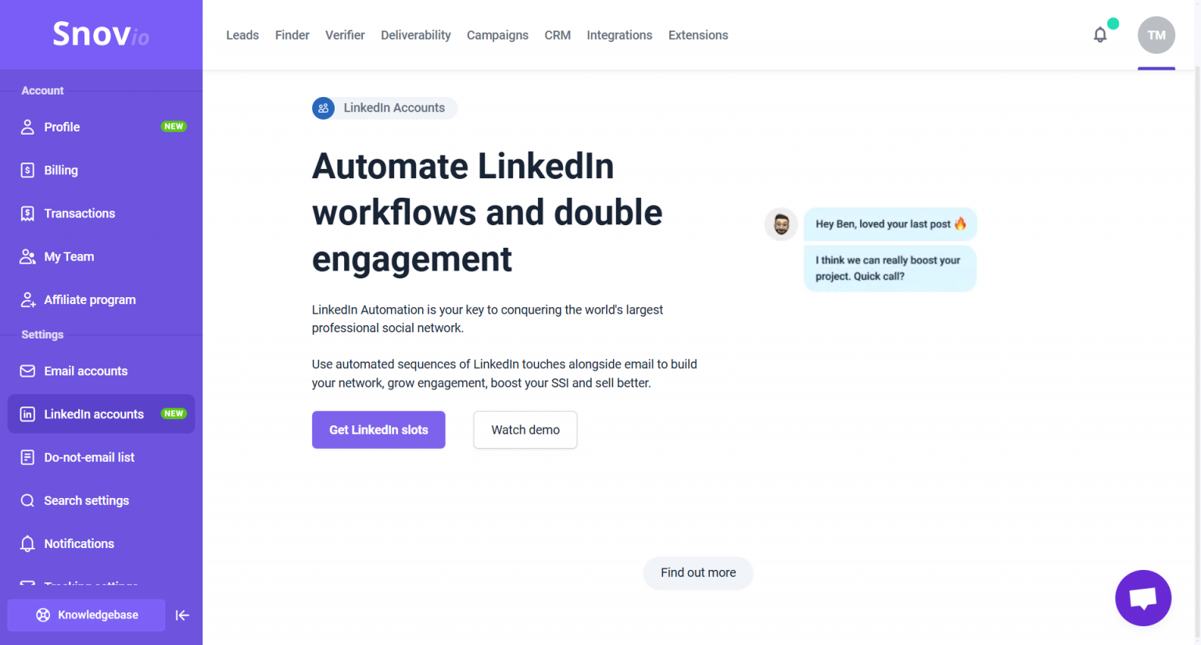Open the TM user avatar menu
1201x645 pixels.
[x=1156, y=35]
